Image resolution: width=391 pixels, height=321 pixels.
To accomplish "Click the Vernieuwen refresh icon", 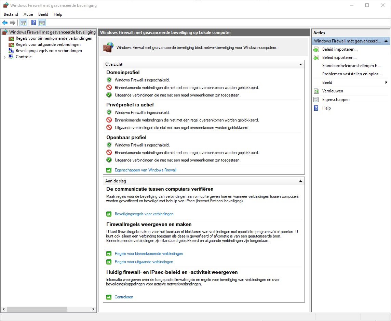I will 316,91.
